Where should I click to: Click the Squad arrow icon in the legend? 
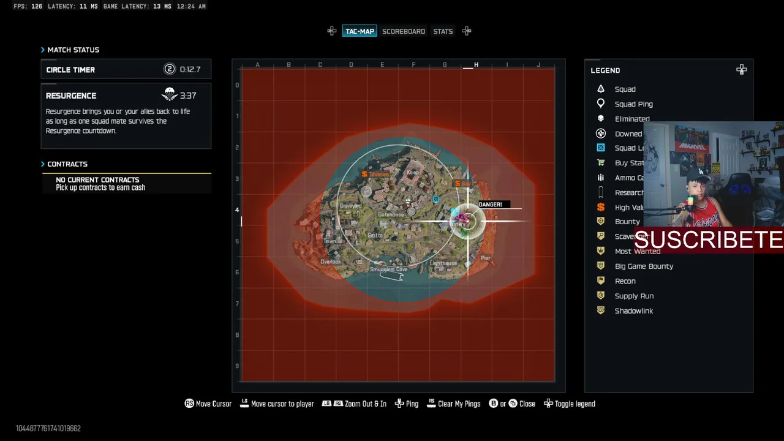[x=601, y=89]
